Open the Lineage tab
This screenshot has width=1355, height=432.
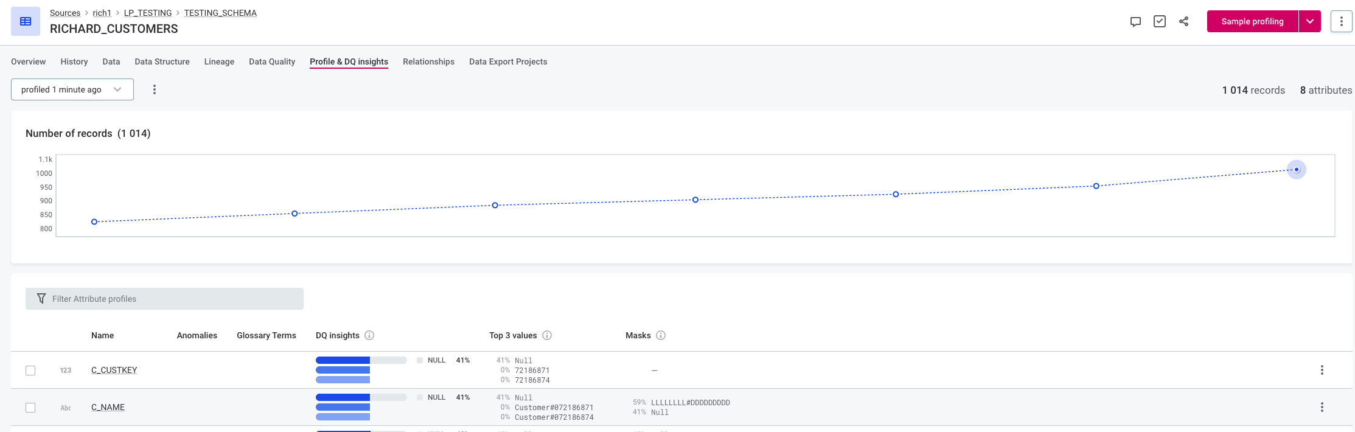click(219, 61)
